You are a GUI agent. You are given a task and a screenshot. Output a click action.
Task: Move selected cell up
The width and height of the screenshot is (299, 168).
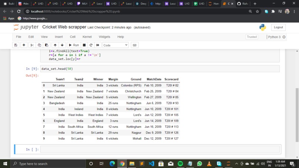click(55, 45)
